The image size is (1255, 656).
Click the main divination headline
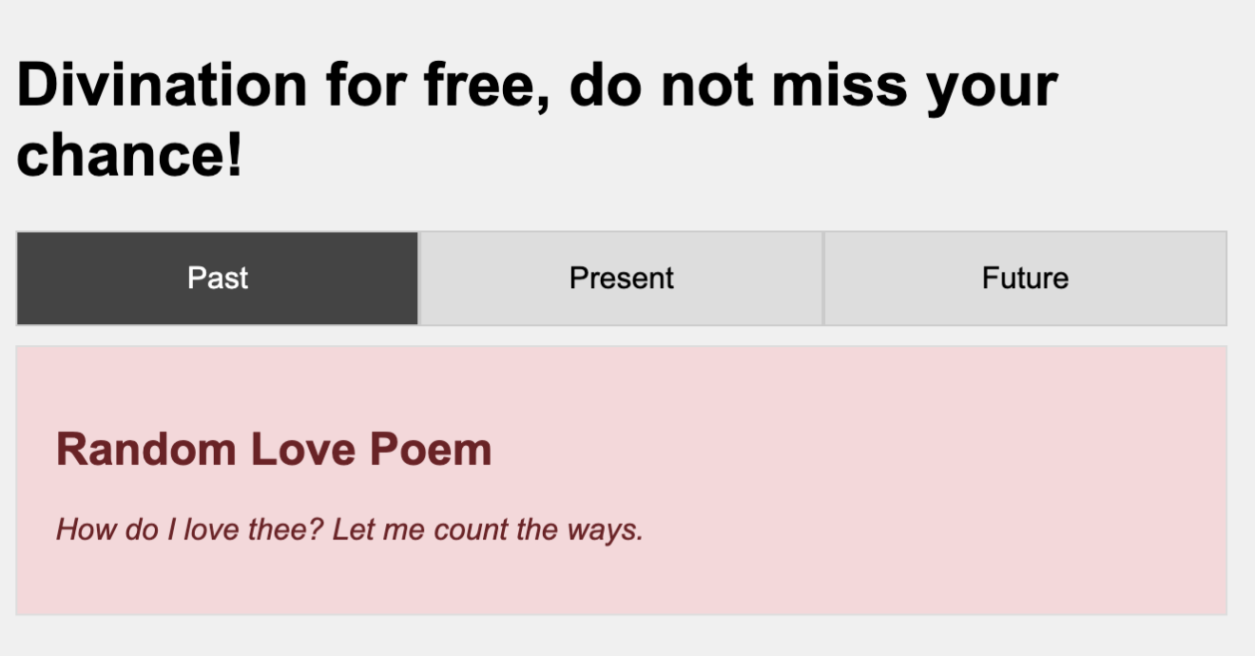click(x=538, y=86)
